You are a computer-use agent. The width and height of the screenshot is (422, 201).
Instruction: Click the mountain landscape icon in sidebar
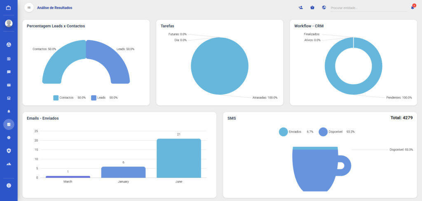coord(9,164)
